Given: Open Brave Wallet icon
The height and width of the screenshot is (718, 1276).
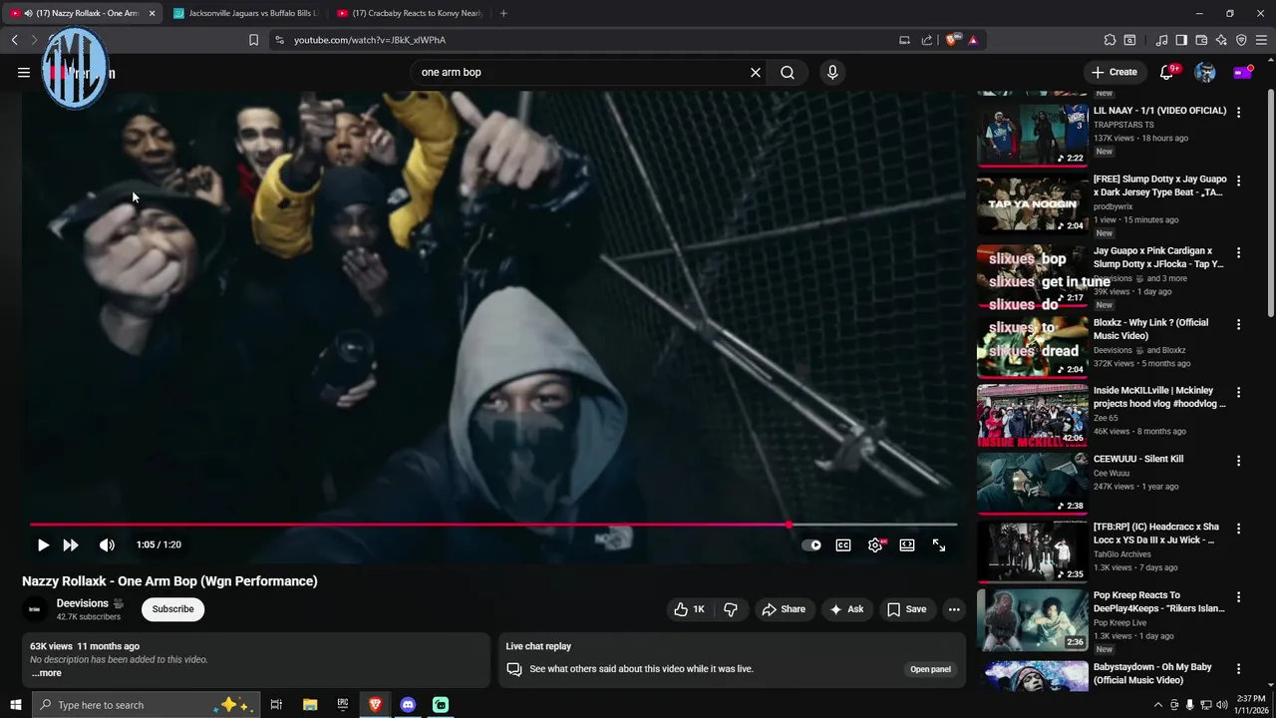Looking at the screenshot, I should (x=1201, y=40).
